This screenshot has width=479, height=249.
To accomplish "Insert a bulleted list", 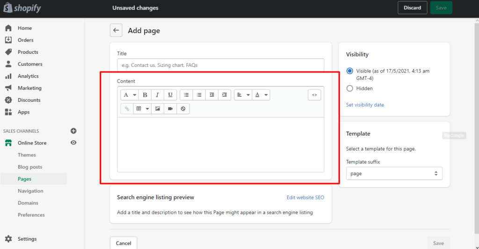I will point(186,95).
